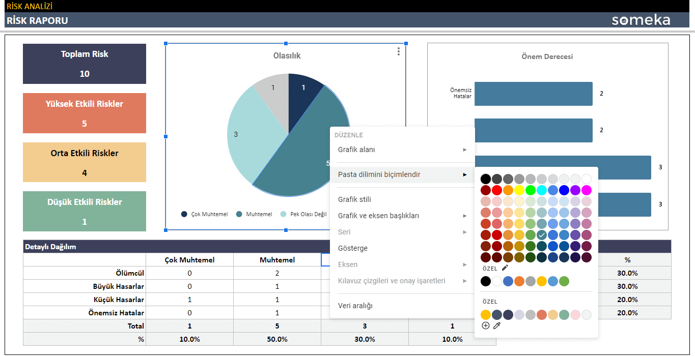
Task: Choose sage green swatch in bottom ÖZEL row
Action: (x=564, y=315)
